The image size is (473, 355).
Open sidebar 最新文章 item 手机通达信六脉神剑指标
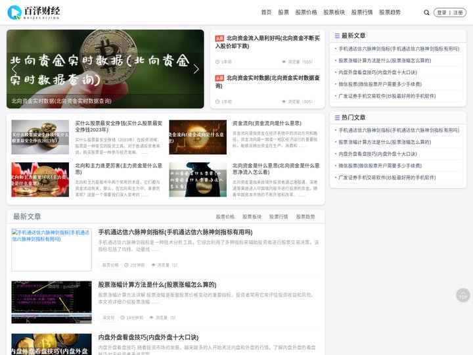click(x=399, y=49)
